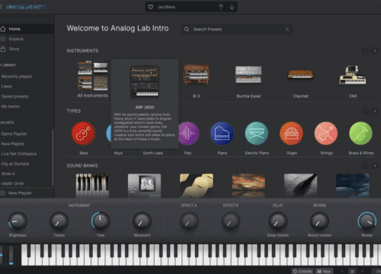Open Saved presets in the library

pos(14,97)
